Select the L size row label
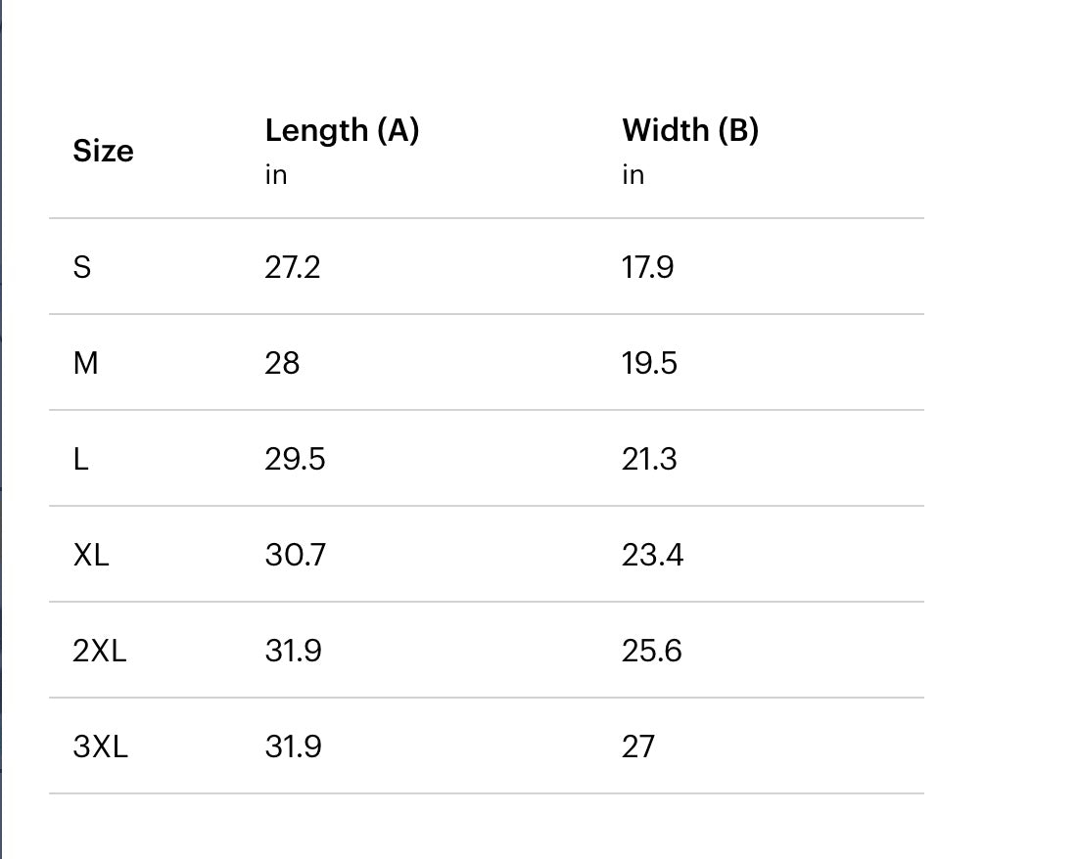This screenshot has height=859, width=1079. click(x=80, y=459)
